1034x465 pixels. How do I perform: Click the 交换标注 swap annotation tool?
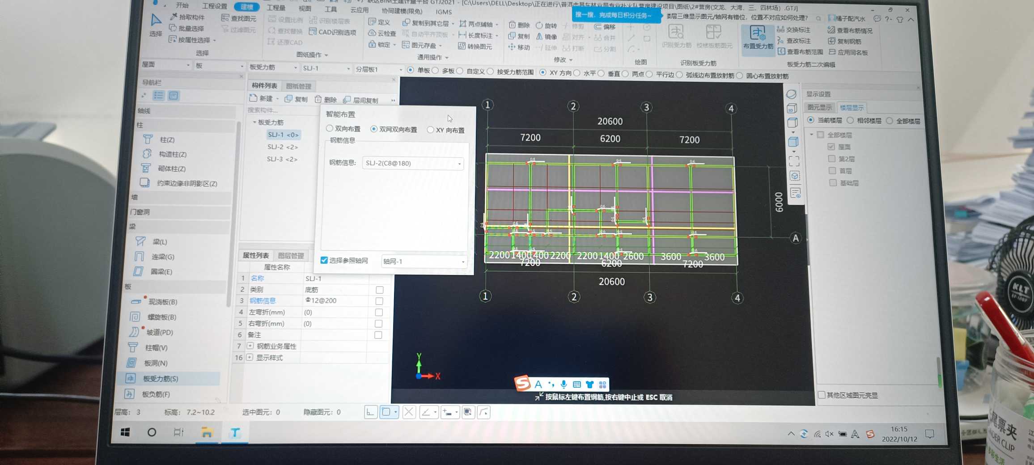click(x=793, y=30)
